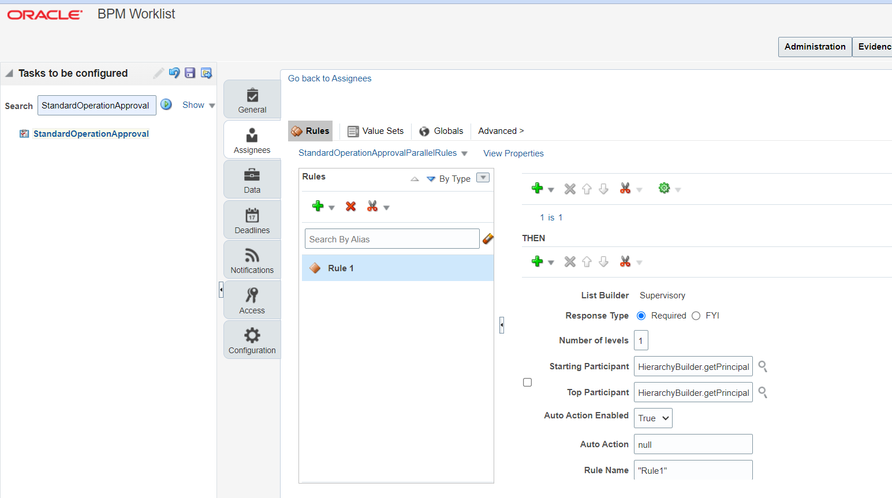Add an action with THEN green plus
Screen dimensions: 892x498
(537, 261)
